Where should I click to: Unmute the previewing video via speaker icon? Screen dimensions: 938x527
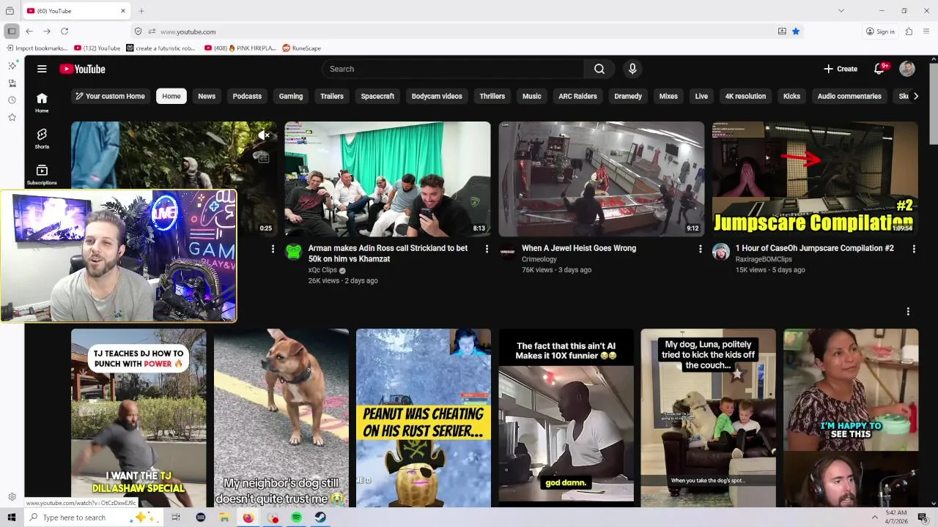264,135
